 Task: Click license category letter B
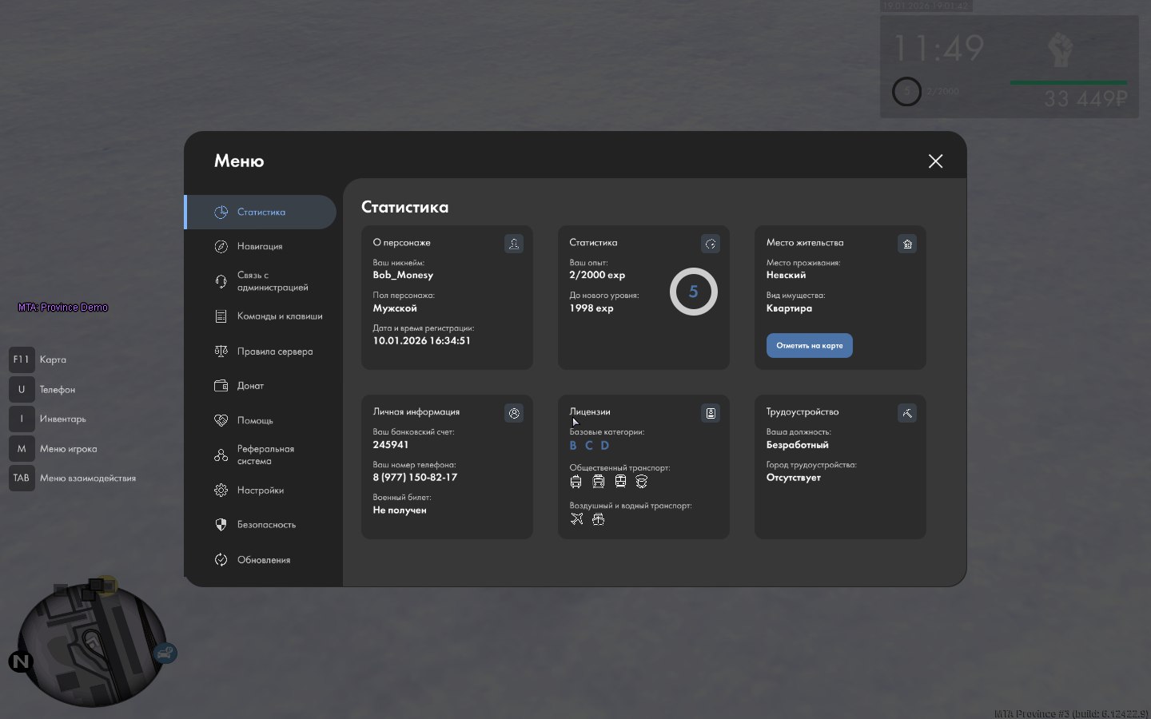click(x=573, y=446)
